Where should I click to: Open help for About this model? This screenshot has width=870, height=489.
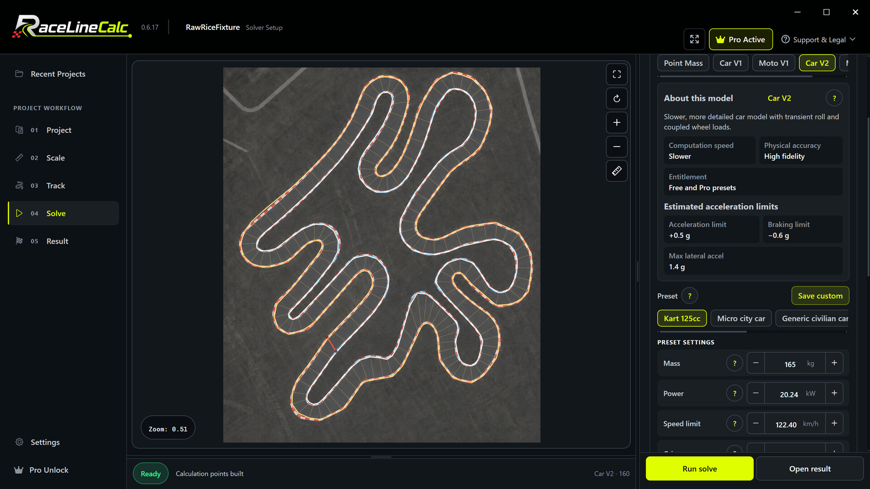point(834,98)
